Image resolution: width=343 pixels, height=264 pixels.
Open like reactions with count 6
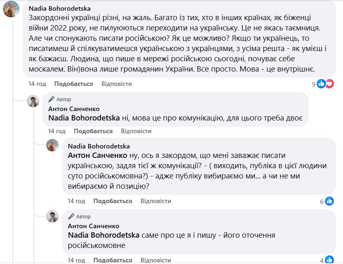click(329, 201)
